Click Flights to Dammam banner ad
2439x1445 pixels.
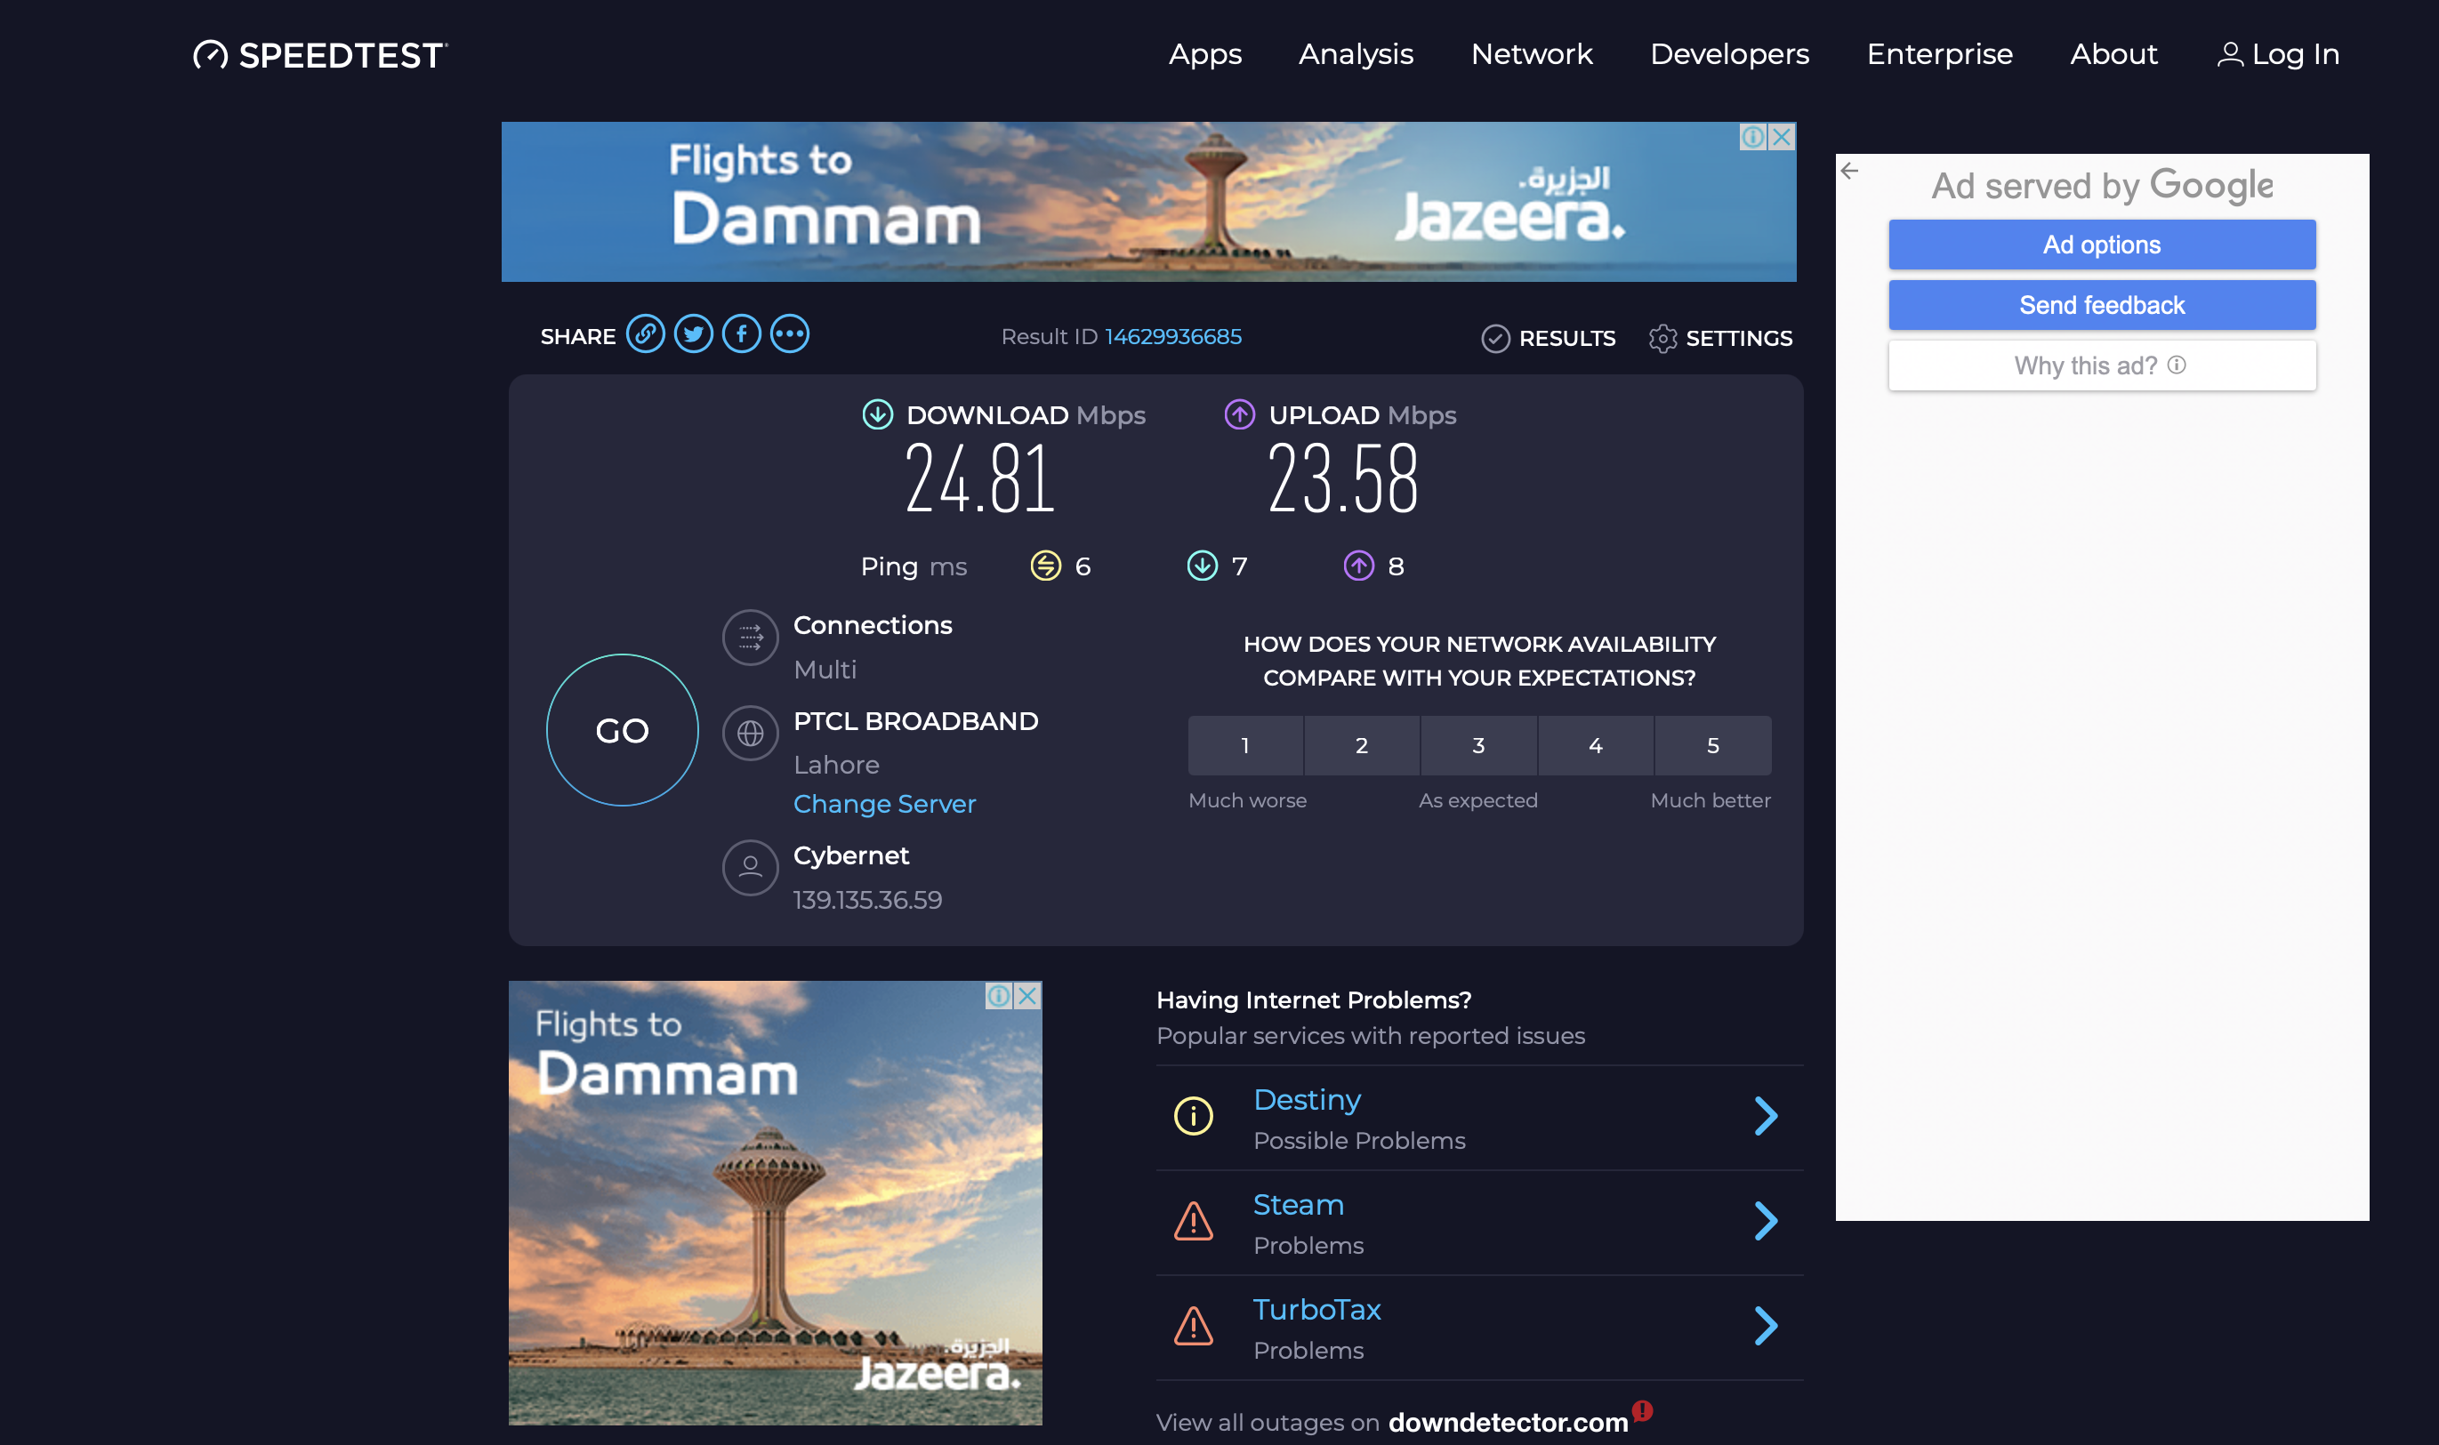coord(1148,202)
